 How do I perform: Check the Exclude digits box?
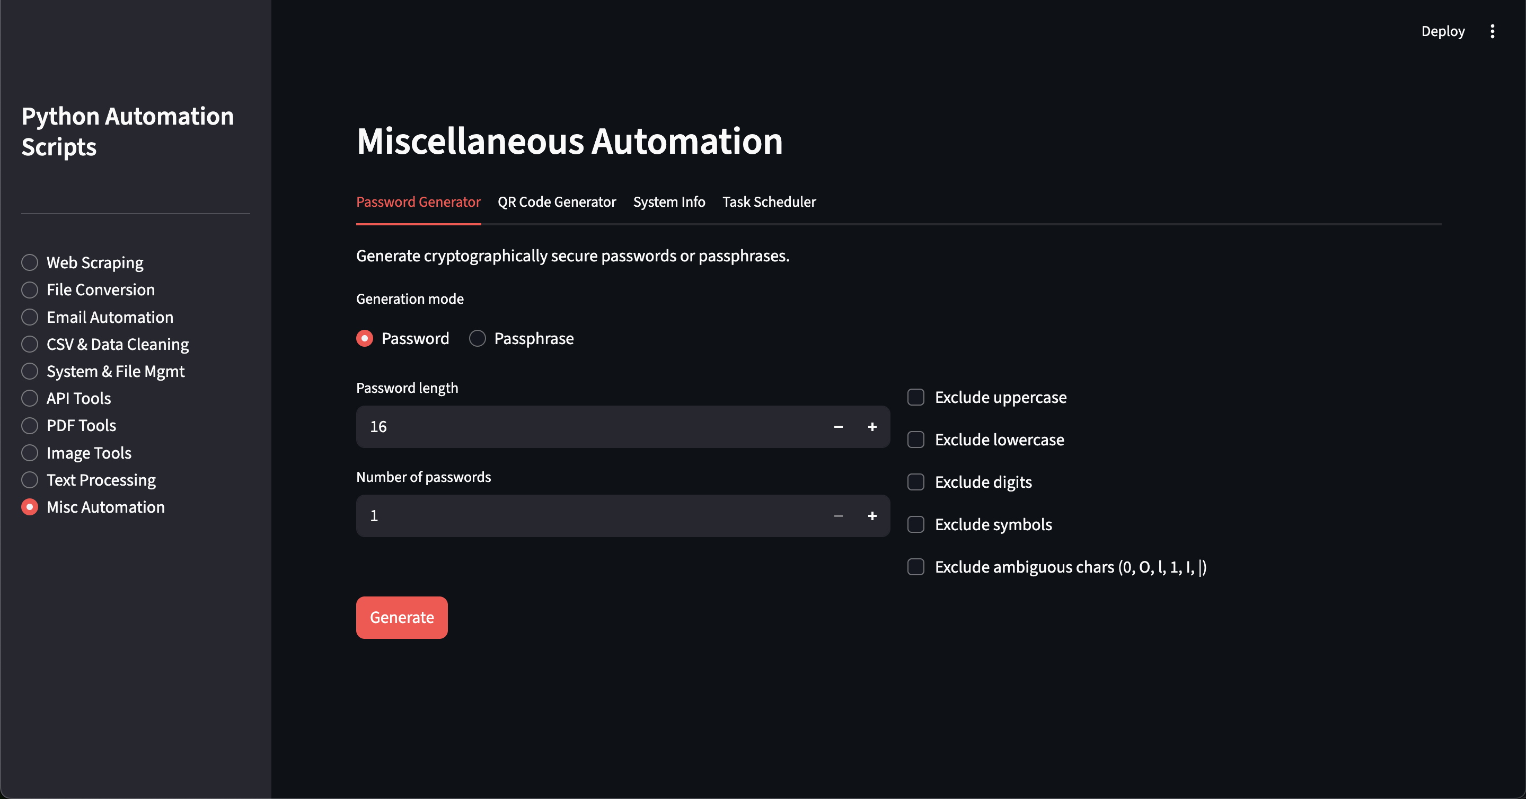tap(915, 482)
